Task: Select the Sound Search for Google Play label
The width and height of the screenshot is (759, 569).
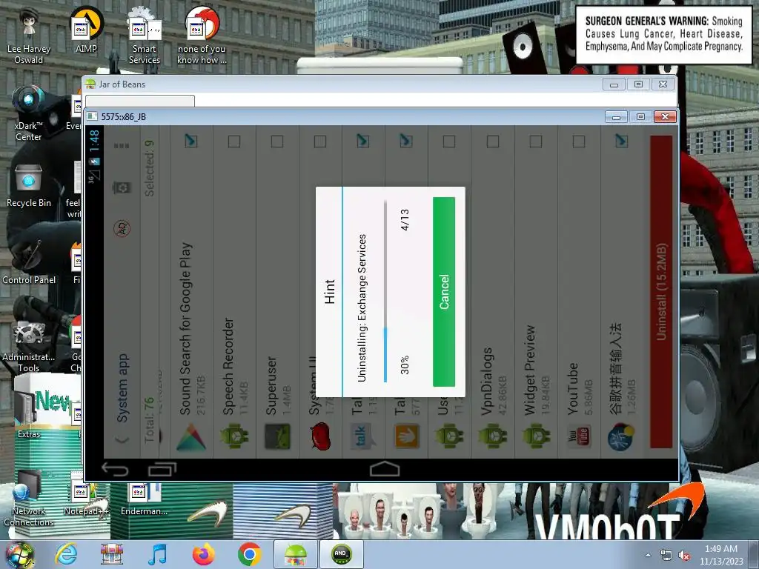Action: [186, 328]
